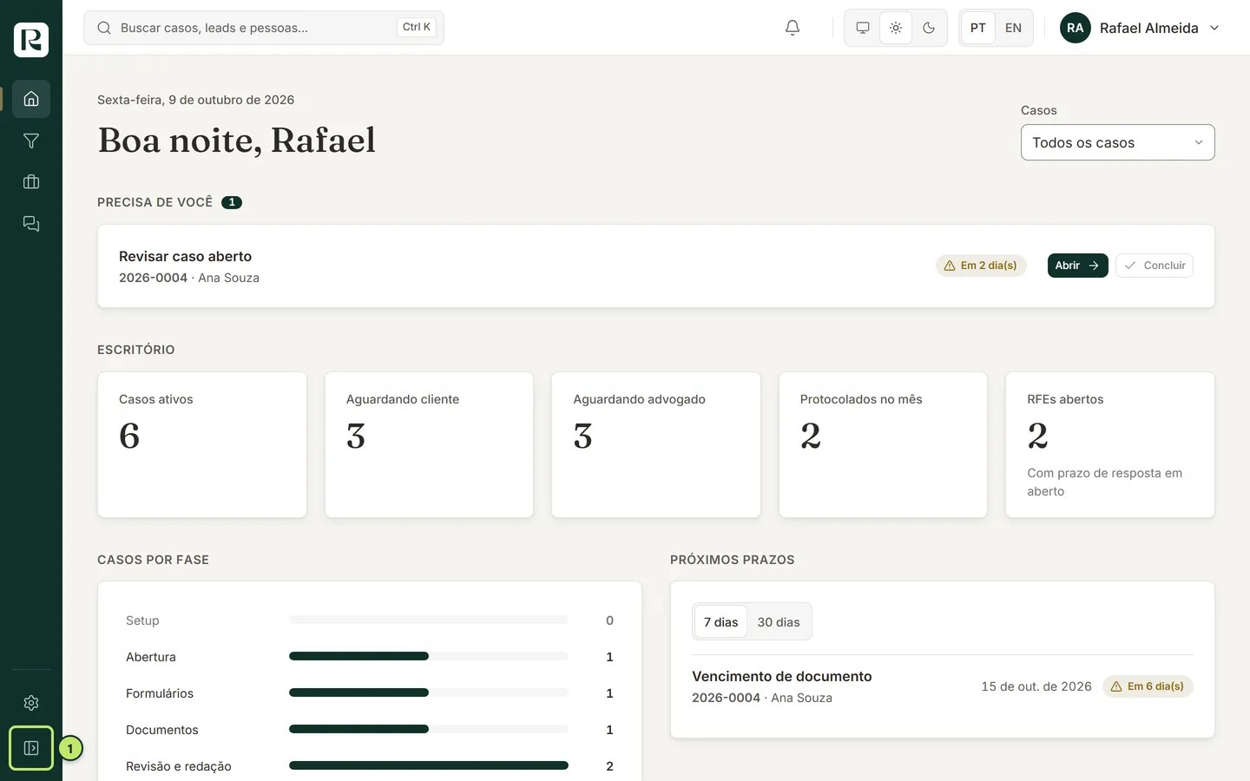Open the home dashboard sidebar icon
Viewport: 1250px width, 781px height.
pos(31,99)
